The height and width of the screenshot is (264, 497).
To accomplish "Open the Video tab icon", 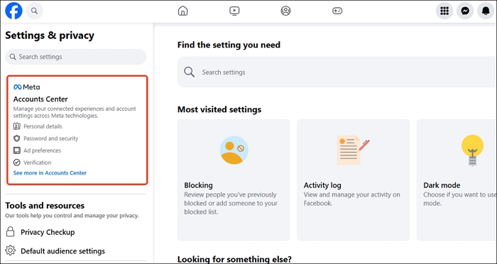I will 234,11.
